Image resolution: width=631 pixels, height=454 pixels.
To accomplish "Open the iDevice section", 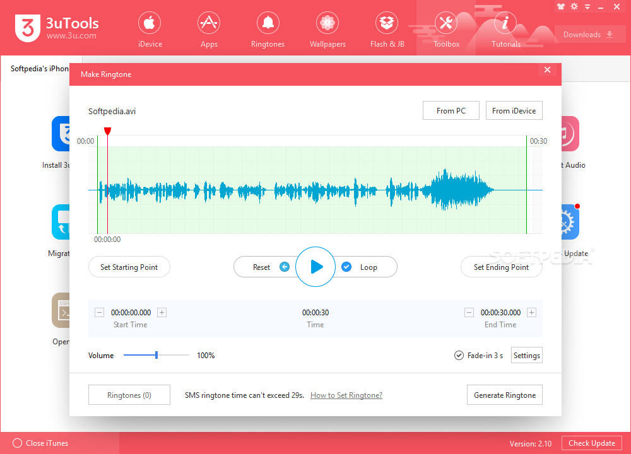I will tap(150, 30).
